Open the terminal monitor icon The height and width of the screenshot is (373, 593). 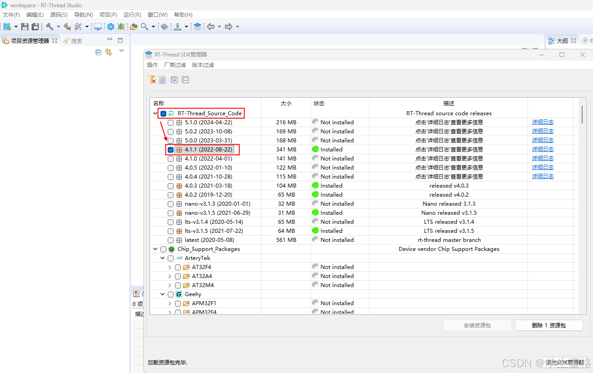[x=98, y=27]
